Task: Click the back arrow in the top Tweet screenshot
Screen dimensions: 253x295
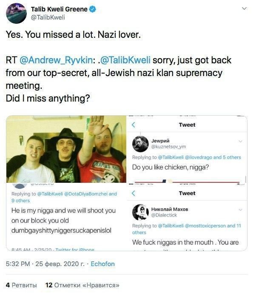Action: click(133, 125)
